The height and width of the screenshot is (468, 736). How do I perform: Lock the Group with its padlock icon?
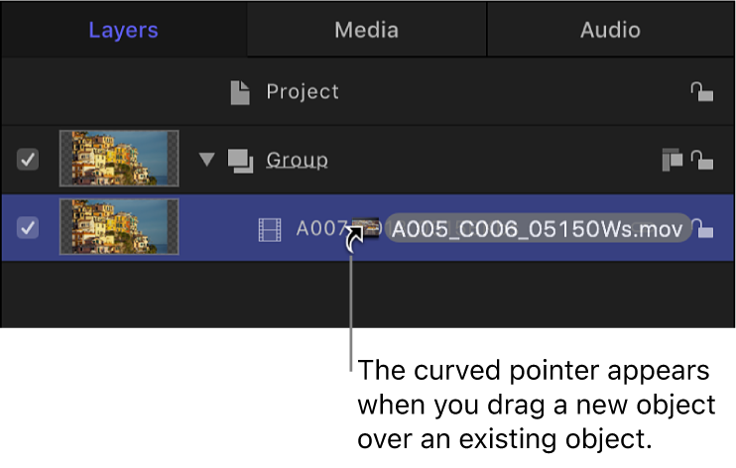pos(701,159)
